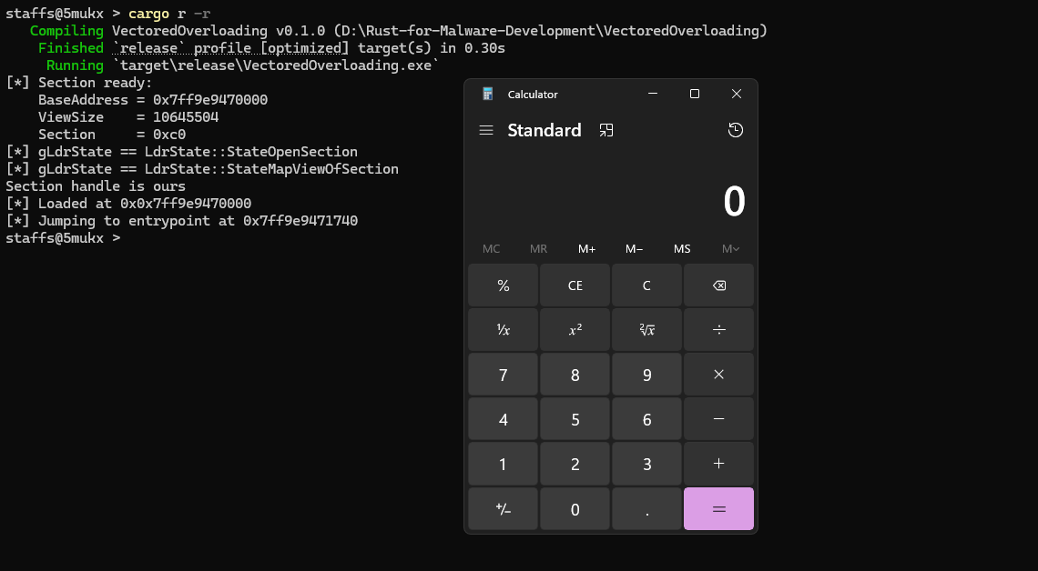1038x571 pixels.
Task: Click the 'Finished release profile' line
Action: (x=271, y=48)
